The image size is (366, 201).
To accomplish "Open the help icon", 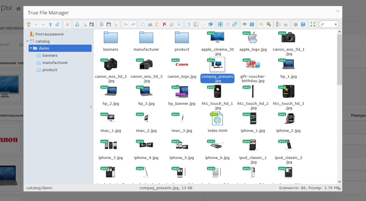I will (303, 24).
